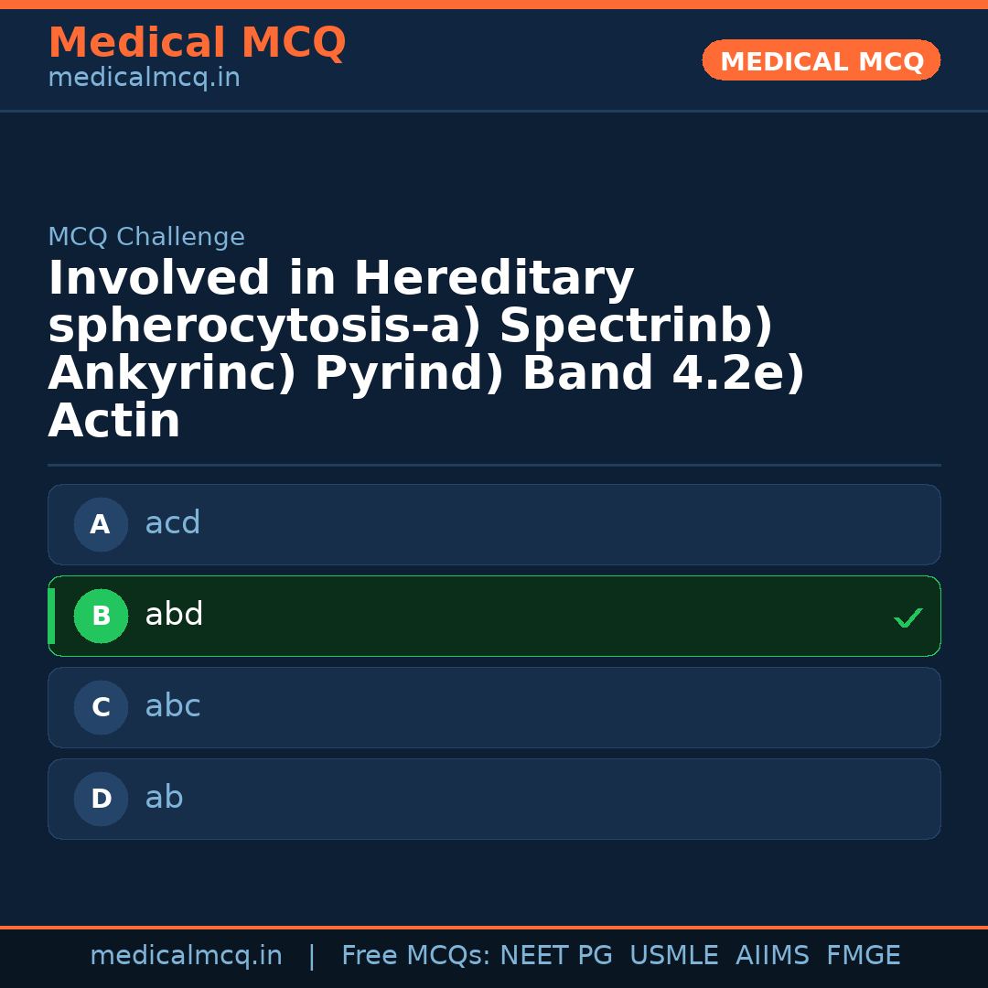Click the green 'B' option badge icon
988x988 pixels.
pos(101,616)
